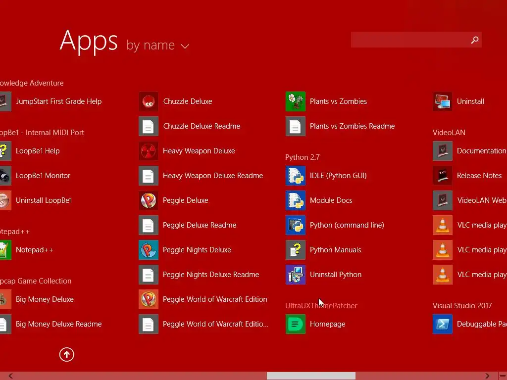Click the Uninstall Python icon

[296, 275]
